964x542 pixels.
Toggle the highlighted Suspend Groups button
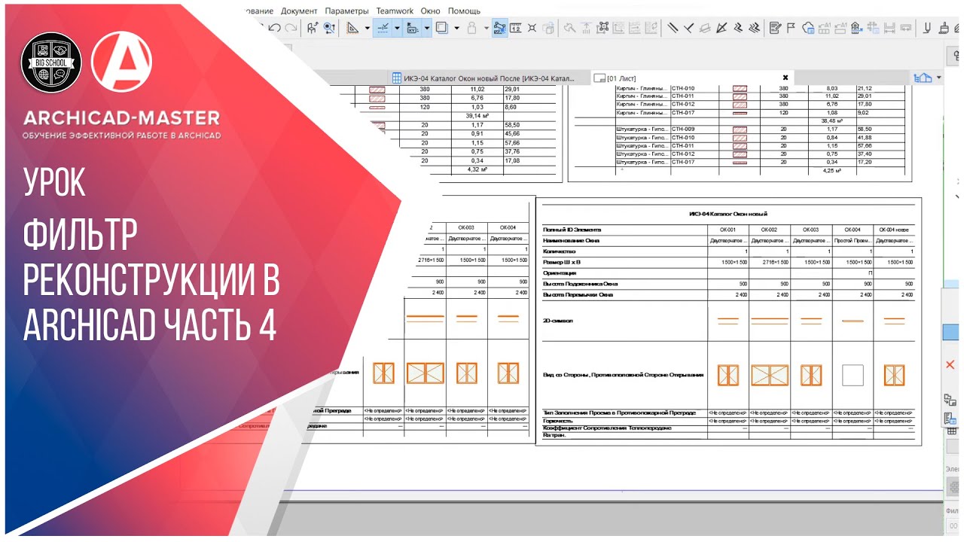pyautogui.click(x=500, y=28)
